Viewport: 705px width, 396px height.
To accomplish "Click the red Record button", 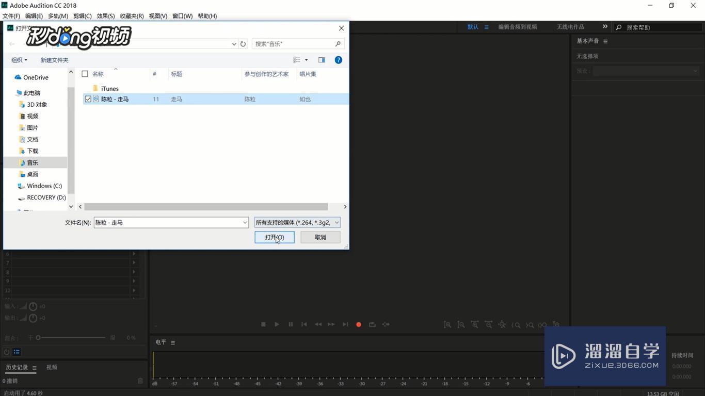I will pyautogui.click(x=359, y=324).
